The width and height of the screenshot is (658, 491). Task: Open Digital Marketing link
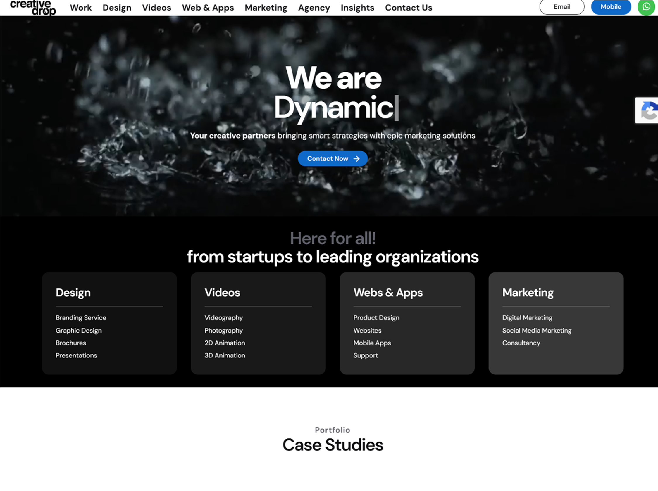tap(527, 317)
